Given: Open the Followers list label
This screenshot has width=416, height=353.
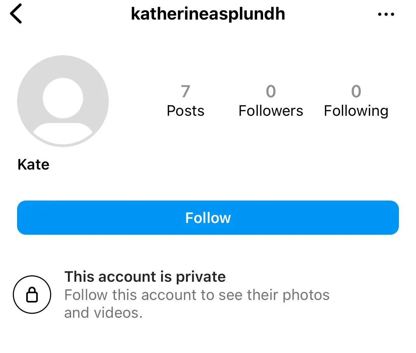Looking at the screenshot, I should click(x=271, y=111).
